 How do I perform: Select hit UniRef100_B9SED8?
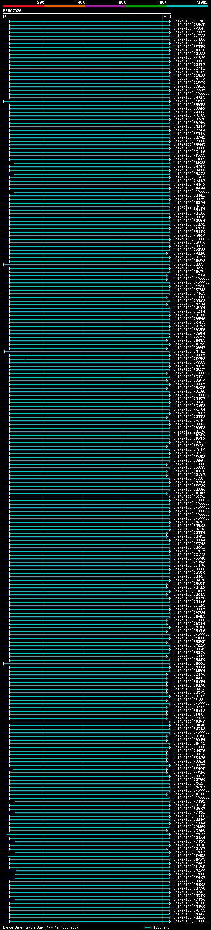tap(189, 141)
